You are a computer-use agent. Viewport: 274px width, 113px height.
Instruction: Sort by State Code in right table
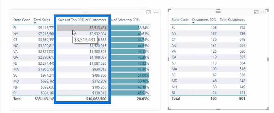pyautogui.click(x=180, y=20)
